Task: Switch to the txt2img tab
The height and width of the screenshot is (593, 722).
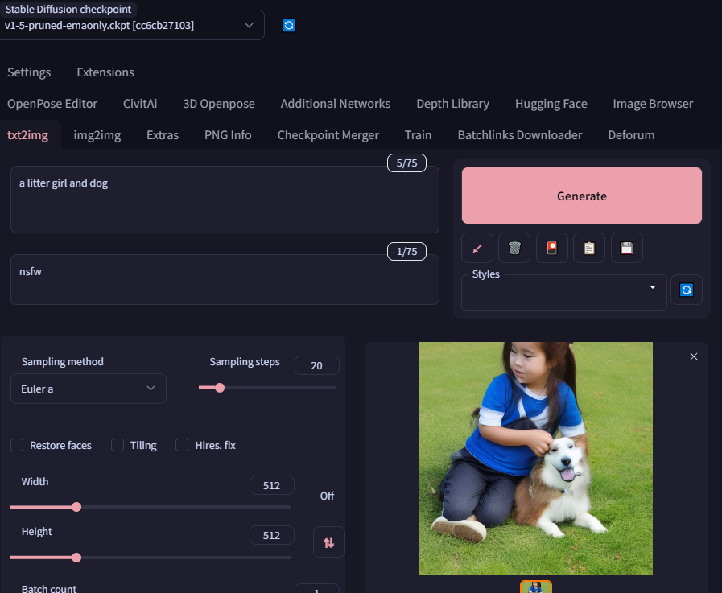Action: 27,135
